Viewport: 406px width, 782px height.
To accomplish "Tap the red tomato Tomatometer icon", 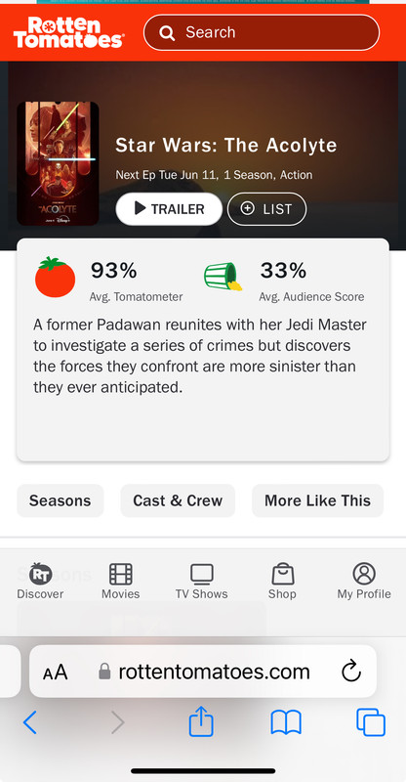I will point(55,278).
